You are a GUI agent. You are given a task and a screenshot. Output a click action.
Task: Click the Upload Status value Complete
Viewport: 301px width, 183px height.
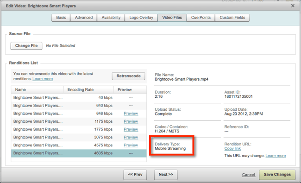click(x=163, y=114)
